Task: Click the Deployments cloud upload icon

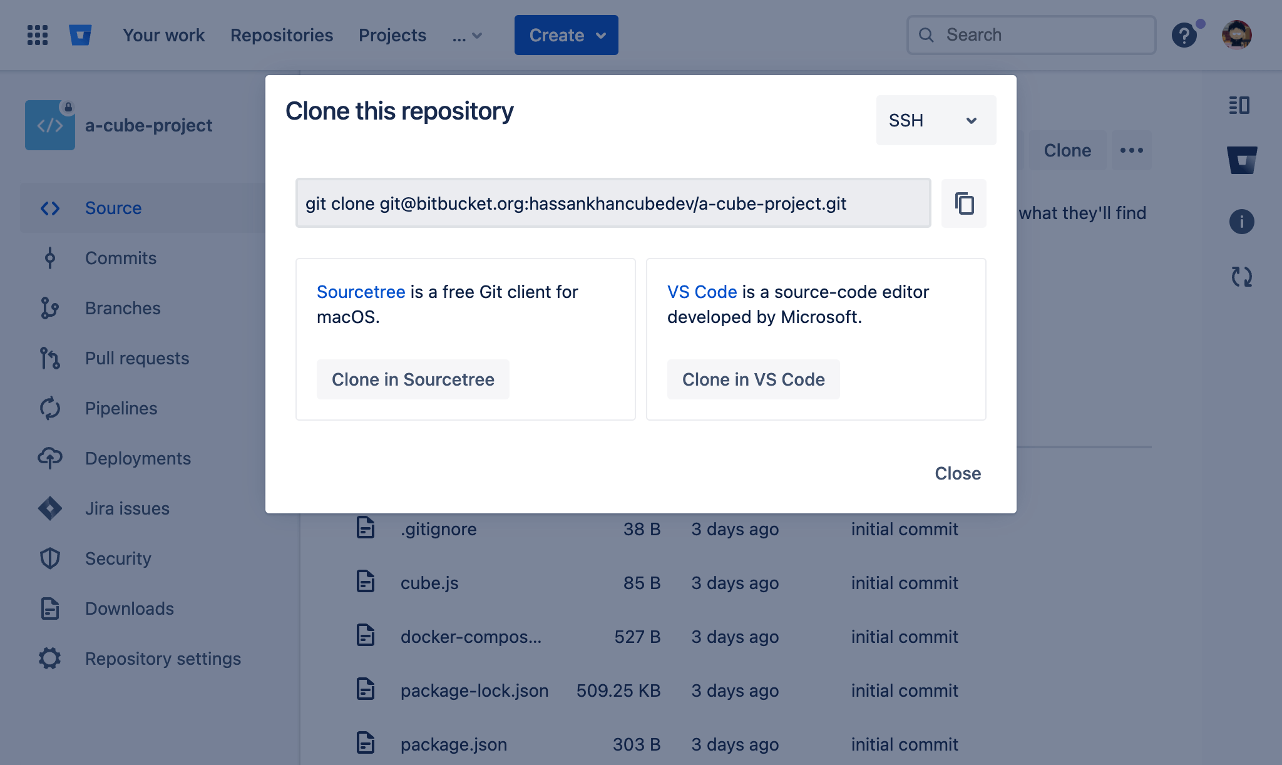Action: (50, 458)
